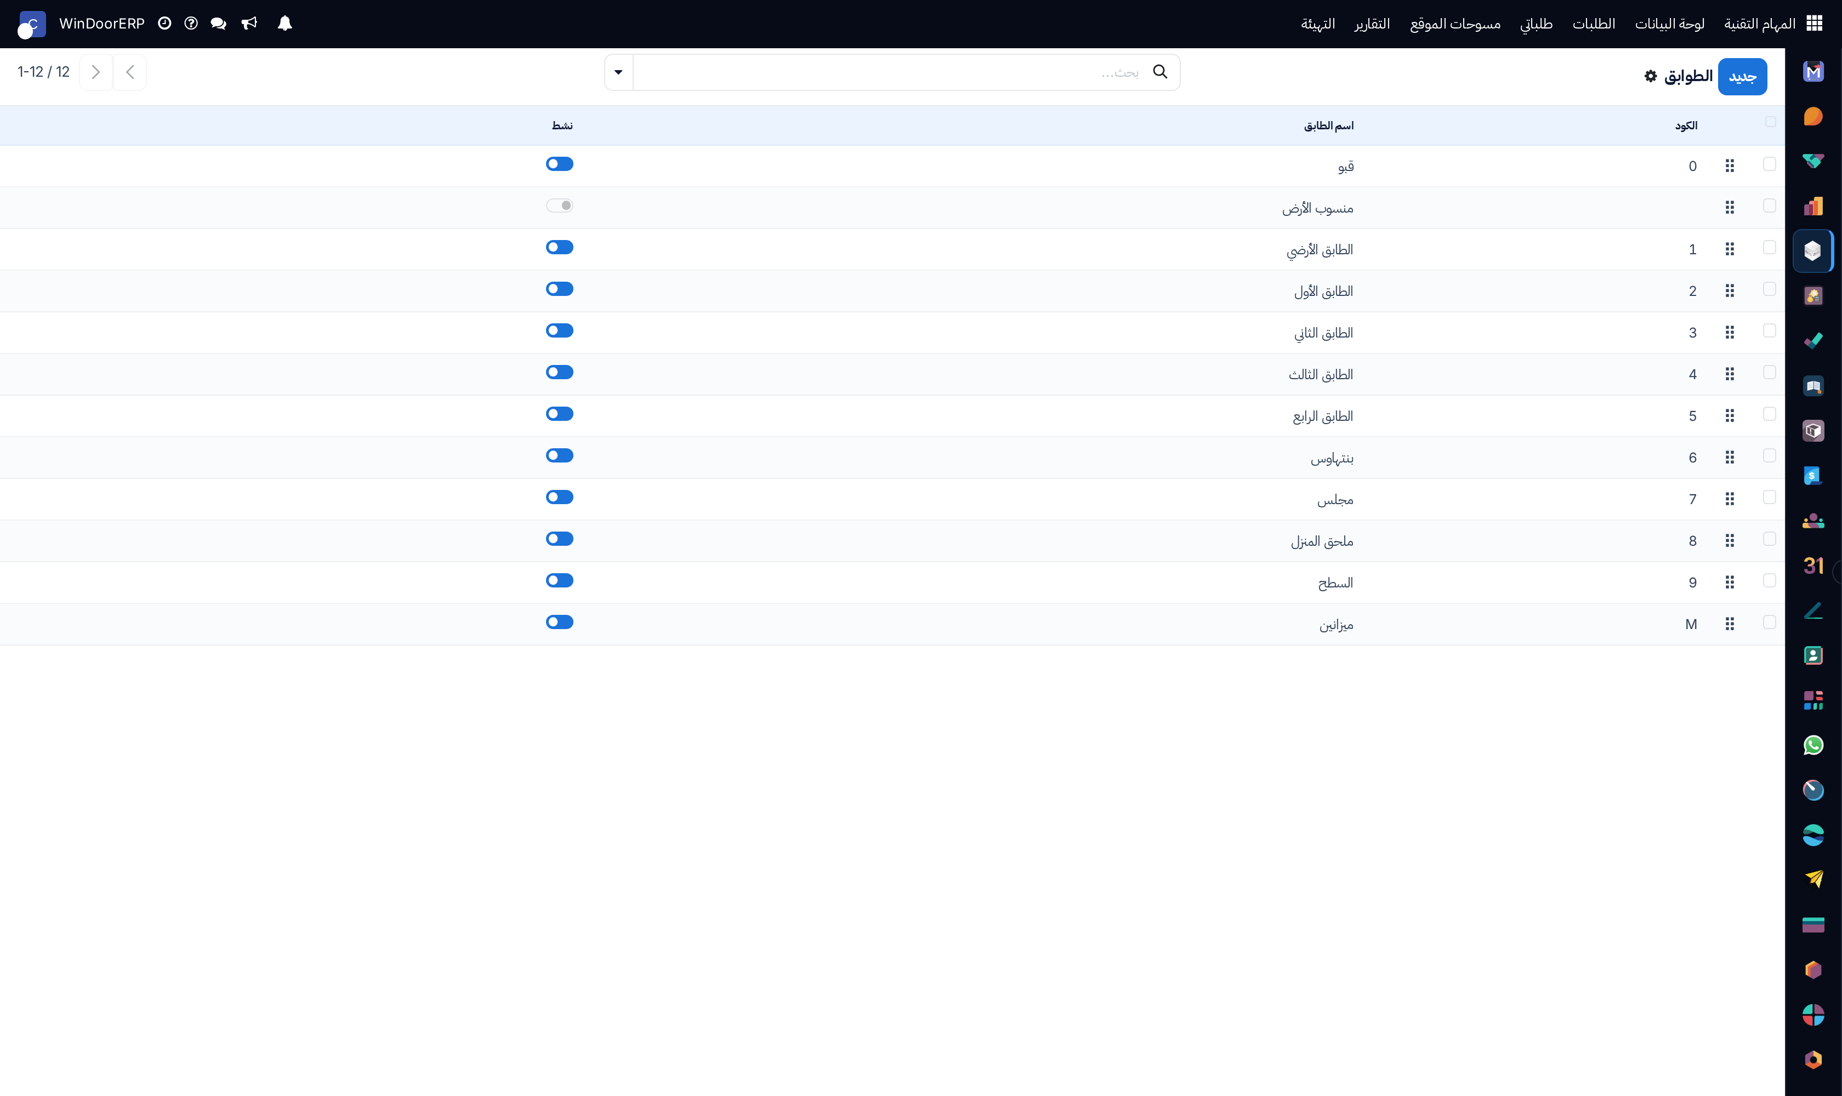This screenshot has width=1842, height=1096.
Task: Click the search magnifier icon
Action: point(1160,72)
